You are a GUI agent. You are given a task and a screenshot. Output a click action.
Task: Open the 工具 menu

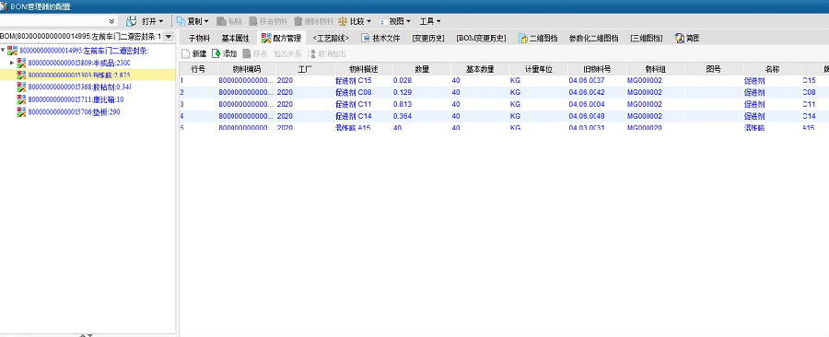tap(430, 21)
